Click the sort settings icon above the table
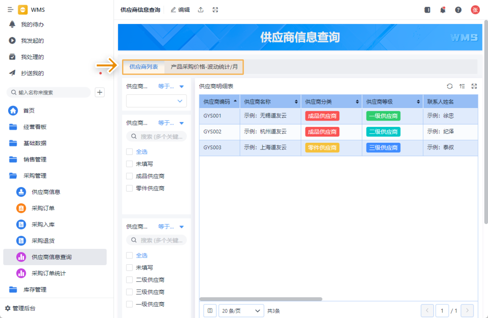The height and width of the screenshot is (318, 488). coord(462,86)
